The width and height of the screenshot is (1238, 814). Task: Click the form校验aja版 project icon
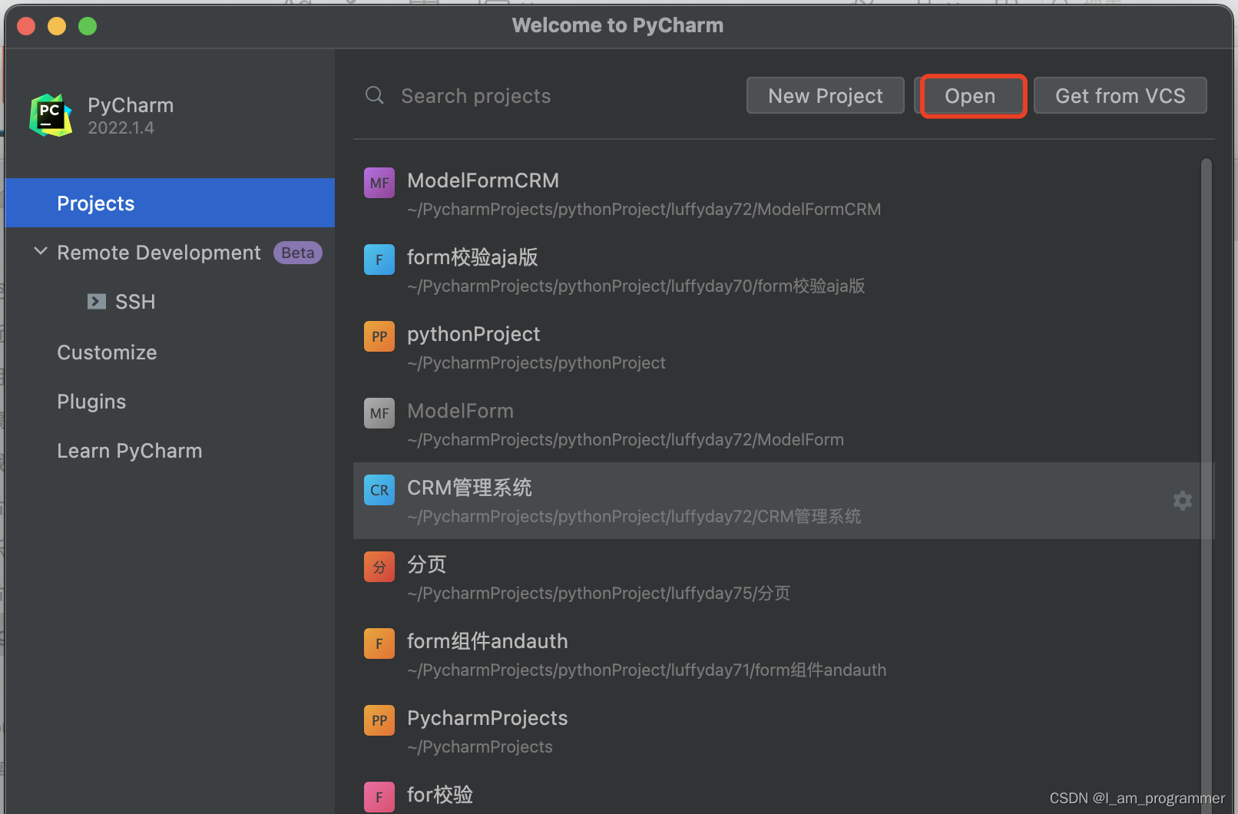[x=379, y=259]
